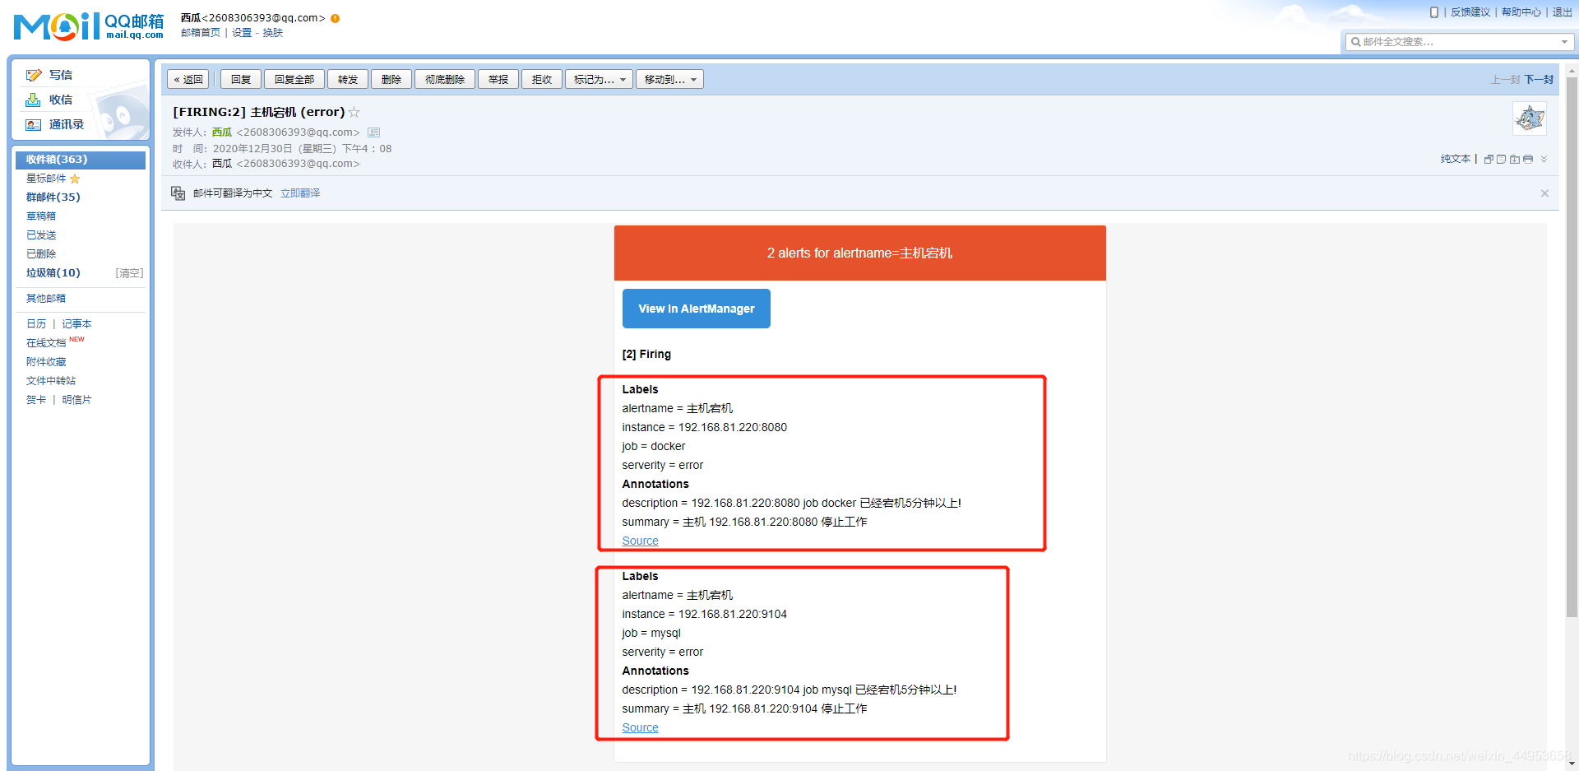Open 已发送 sent folder
1579x771 pixels.
[41, 235]
